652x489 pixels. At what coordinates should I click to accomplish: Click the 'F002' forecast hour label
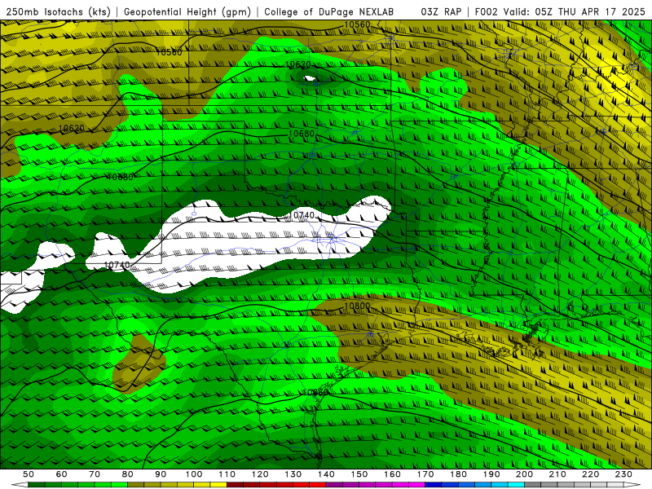click(x=486, y=11)
